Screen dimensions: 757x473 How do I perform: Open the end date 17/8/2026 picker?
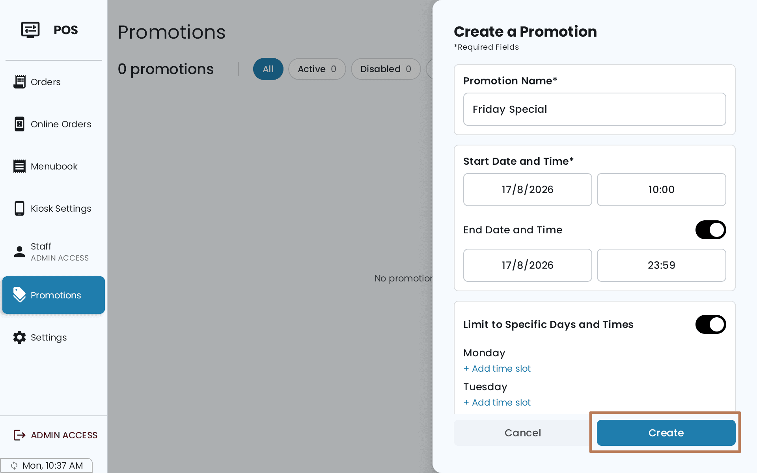coord(528,265)
